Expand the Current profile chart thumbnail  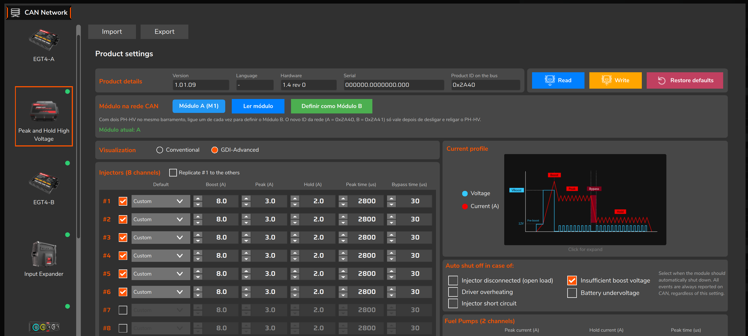585,200
